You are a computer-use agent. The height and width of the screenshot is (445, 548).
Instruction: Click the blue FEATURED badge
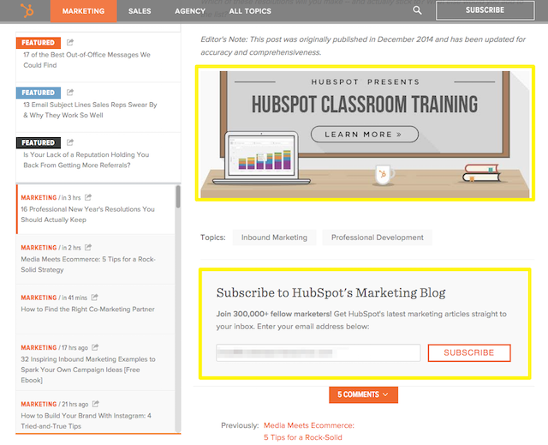tap(39, 93)
